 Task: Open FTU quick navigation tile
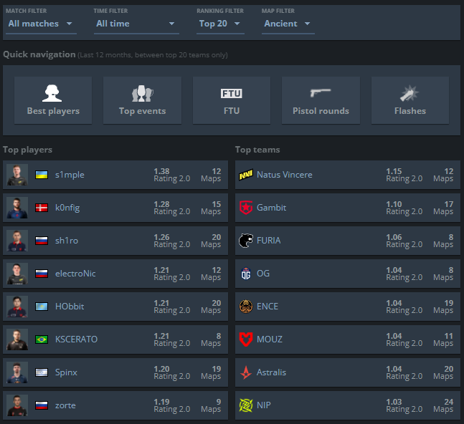pos(232,100)
